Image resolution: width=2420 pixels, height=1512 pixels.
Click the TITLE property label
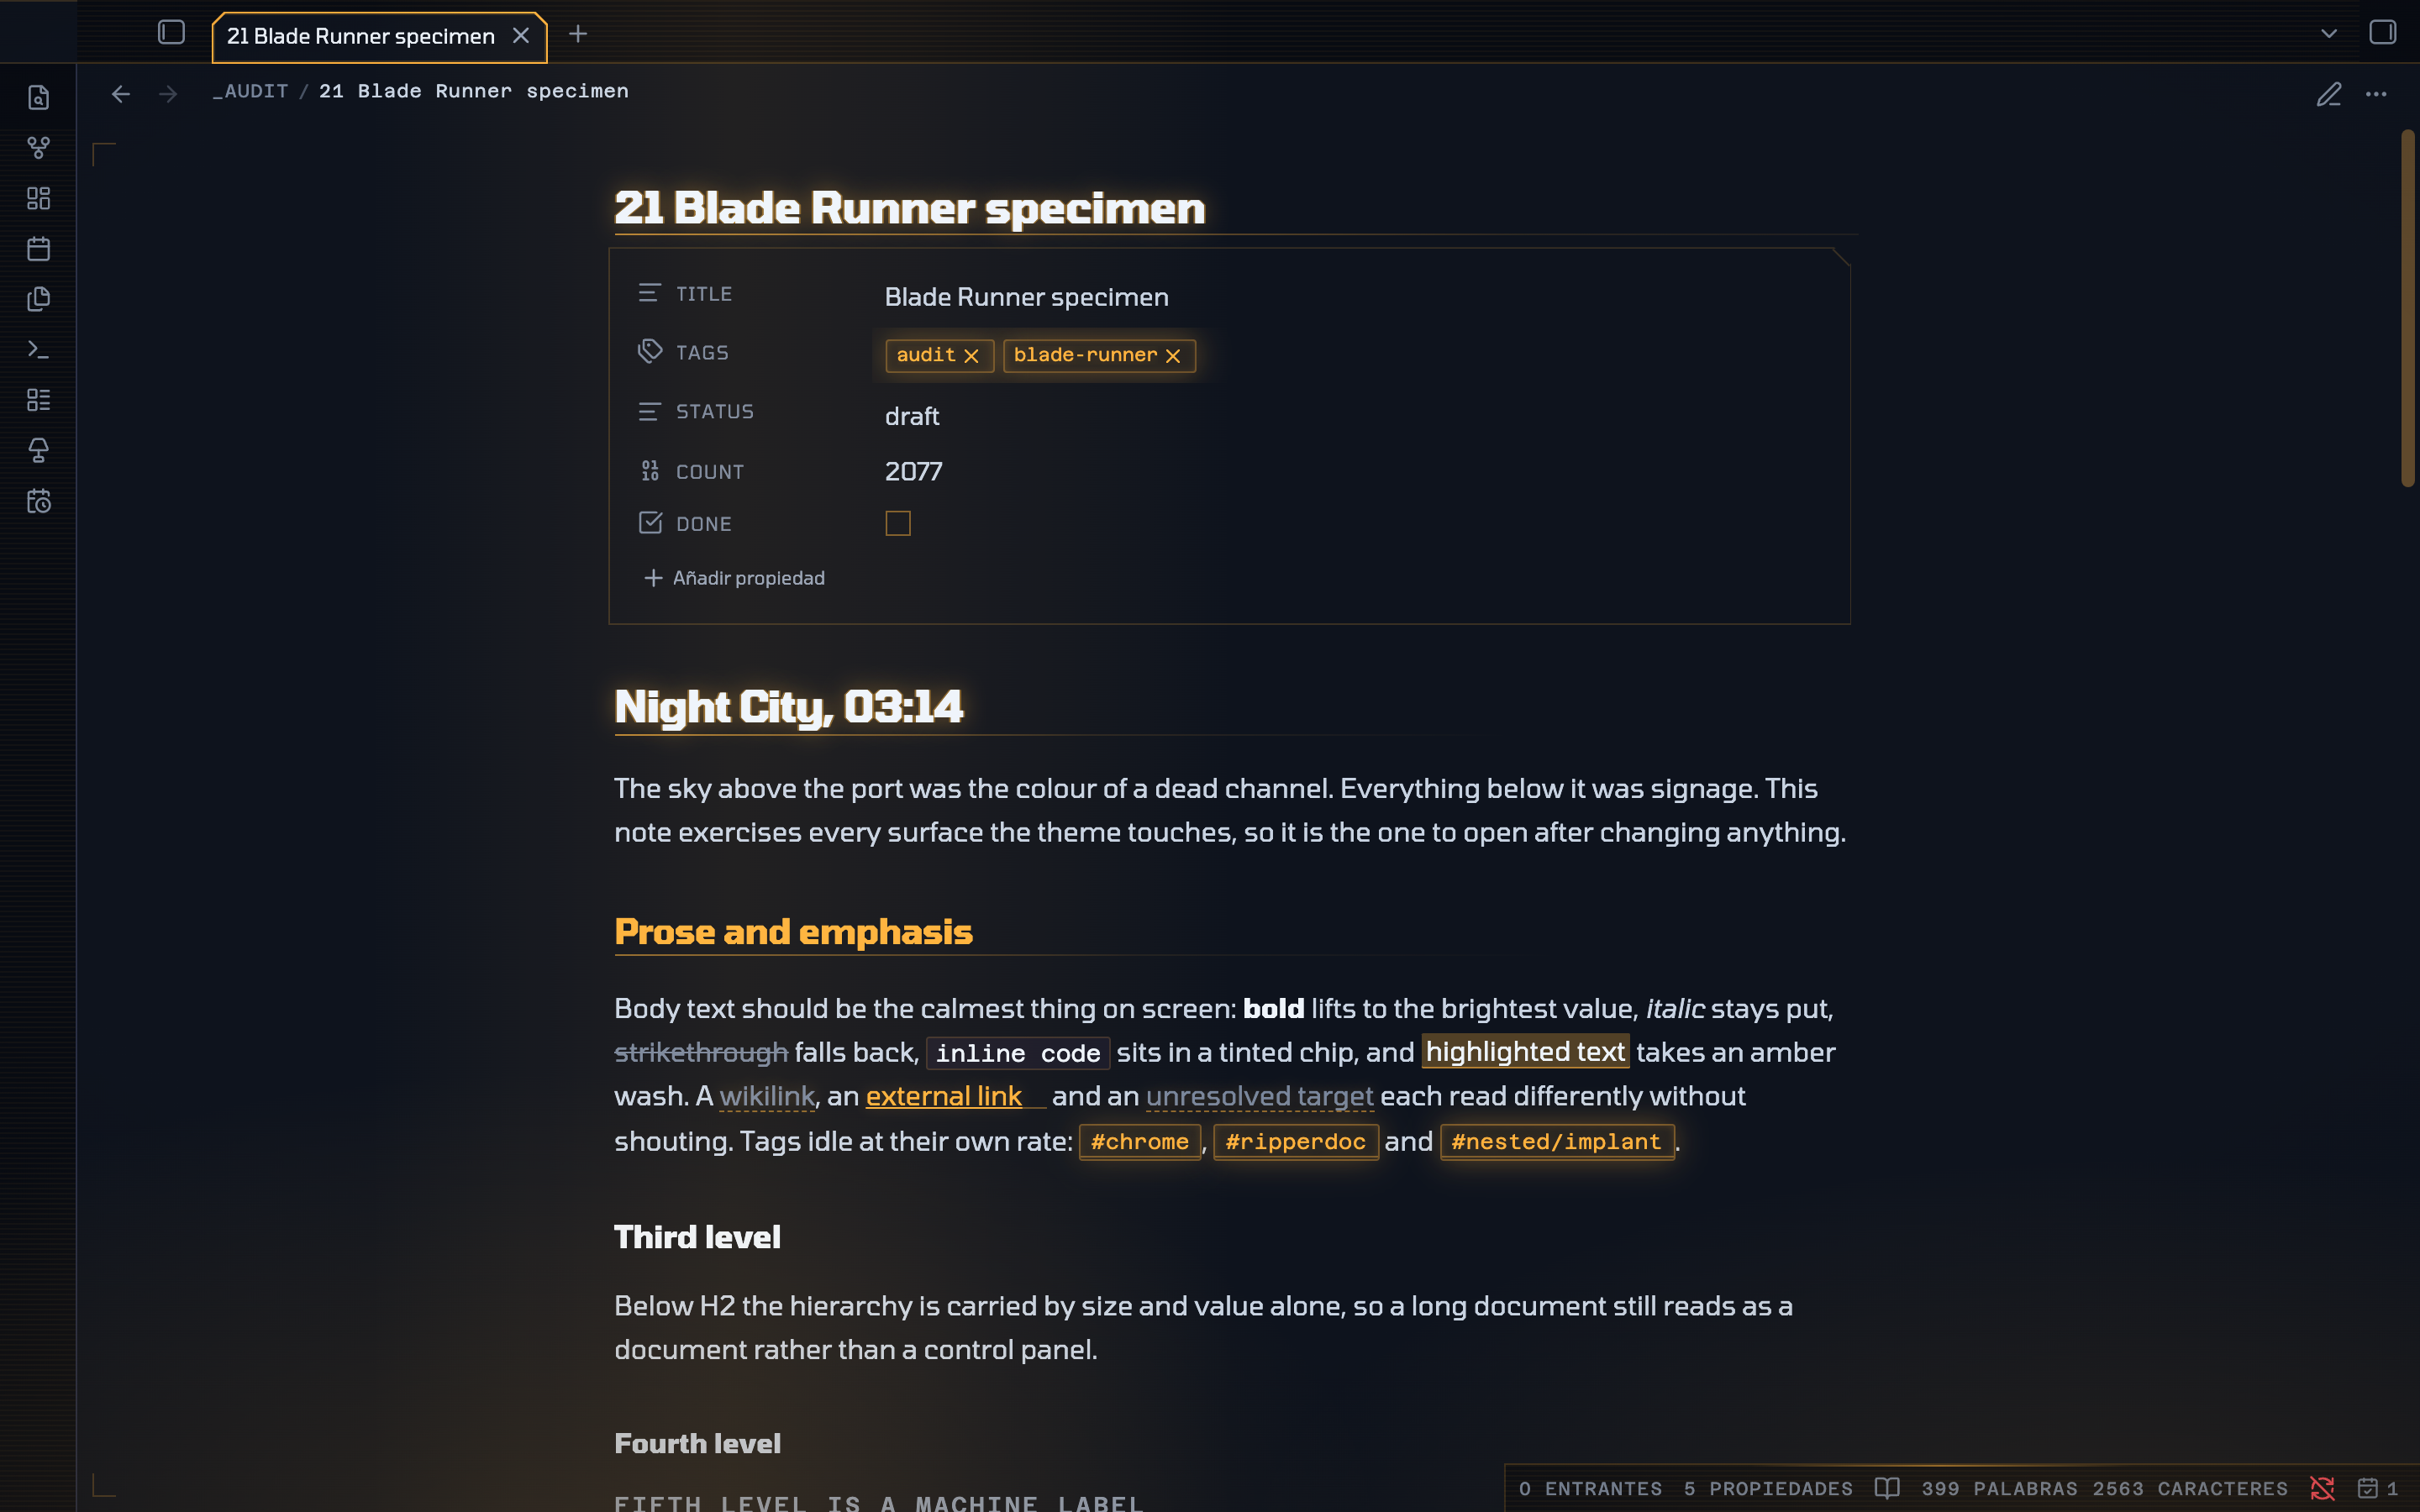point(703,294)
